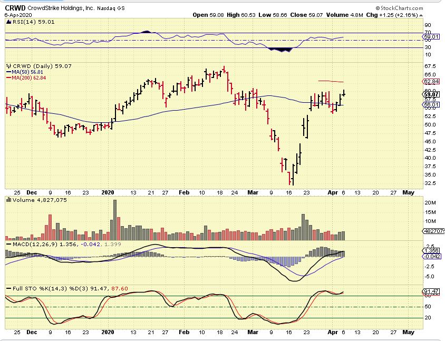445x341 pixels.
Task: Click the 2020 label on price chart date axis
Action: point(108,192)
